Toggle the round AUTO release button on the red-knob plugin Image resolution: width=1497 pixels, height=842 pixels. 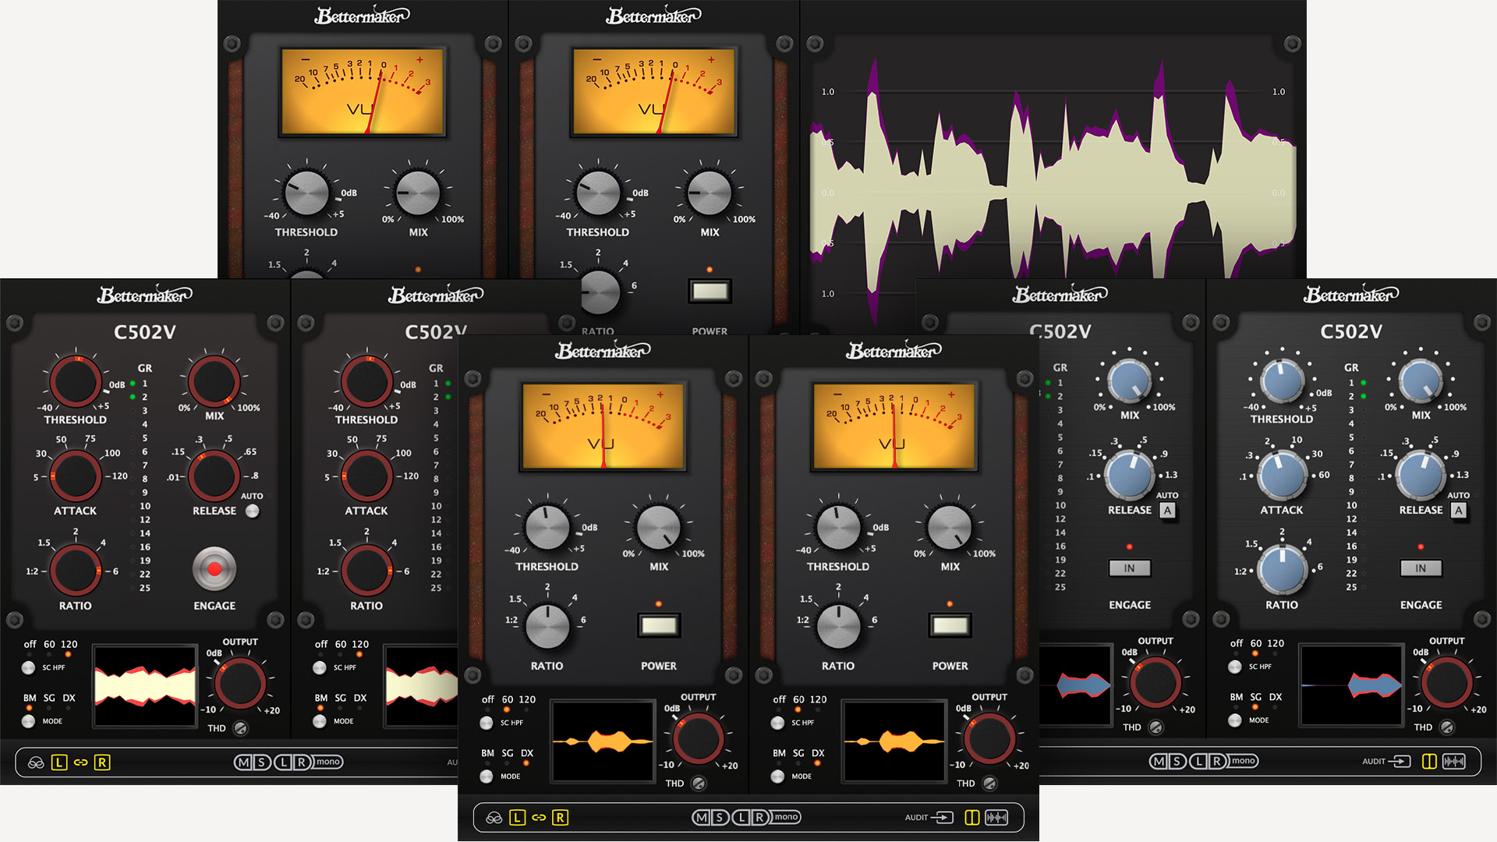coord(252,511)
